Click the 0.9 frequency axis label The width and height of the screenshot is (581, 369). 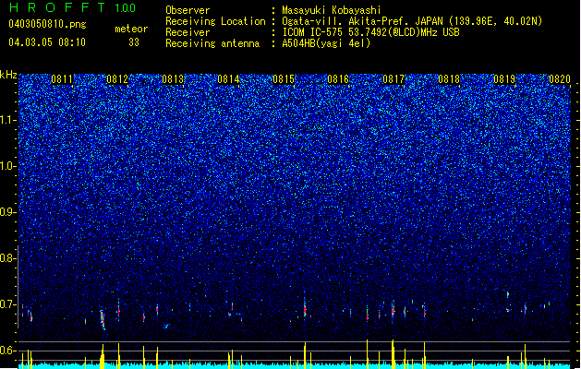tap(8, 212)
